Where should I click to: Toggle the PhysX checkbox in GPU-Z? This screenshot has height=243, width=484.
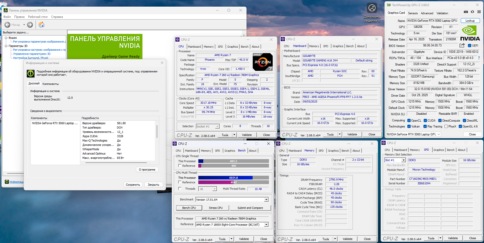click(x=446, y=126)
